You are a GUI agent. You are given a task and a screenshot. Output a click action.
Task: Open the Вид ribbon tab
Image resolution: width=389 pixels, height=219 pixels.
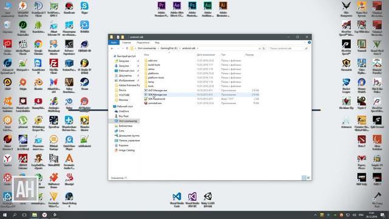(x=157, y=43)
